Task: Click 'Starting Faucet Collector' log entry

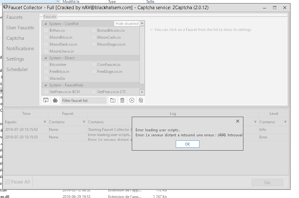Action: 110,129
